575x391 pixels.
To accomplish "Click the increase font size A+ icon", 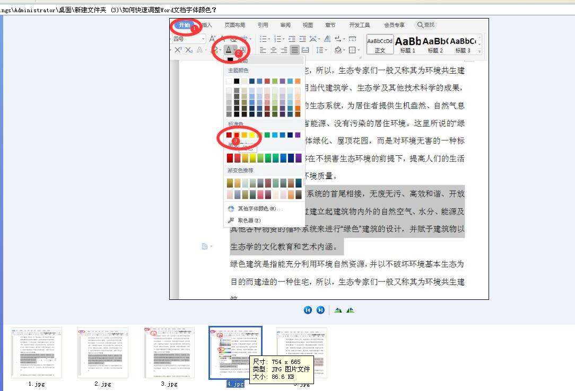I will click(x=212, y=39).
